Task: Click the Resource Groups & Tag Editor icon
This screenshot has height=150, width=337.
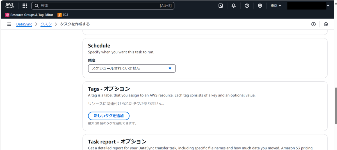Action: 7,15
